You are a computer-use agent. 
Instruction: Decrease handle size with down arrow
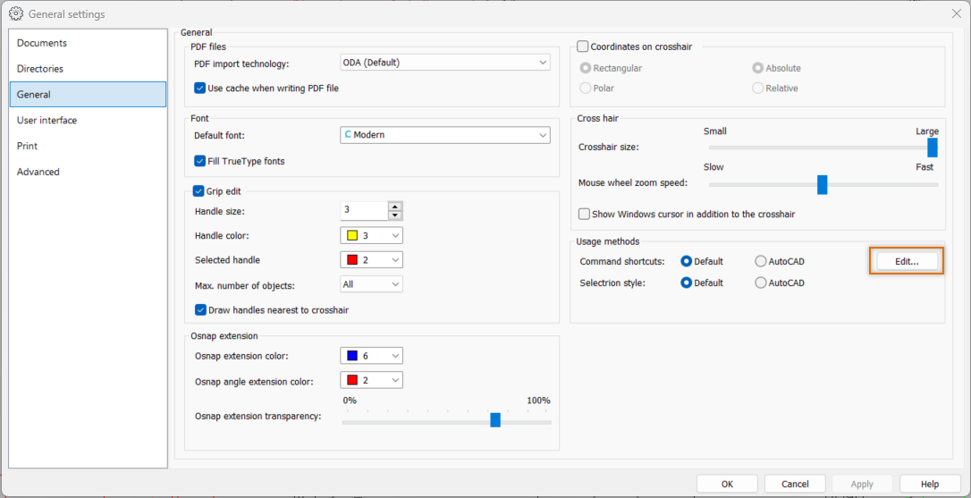[x=395, y=215]
